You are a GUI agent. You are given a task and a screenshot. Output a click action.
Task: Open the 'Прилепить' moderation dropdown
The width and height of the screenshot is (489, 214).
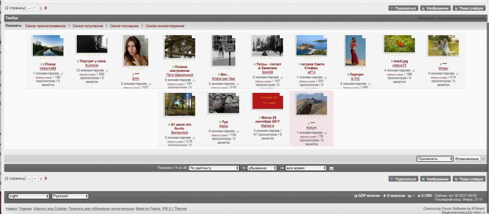(x=435, y=159)
